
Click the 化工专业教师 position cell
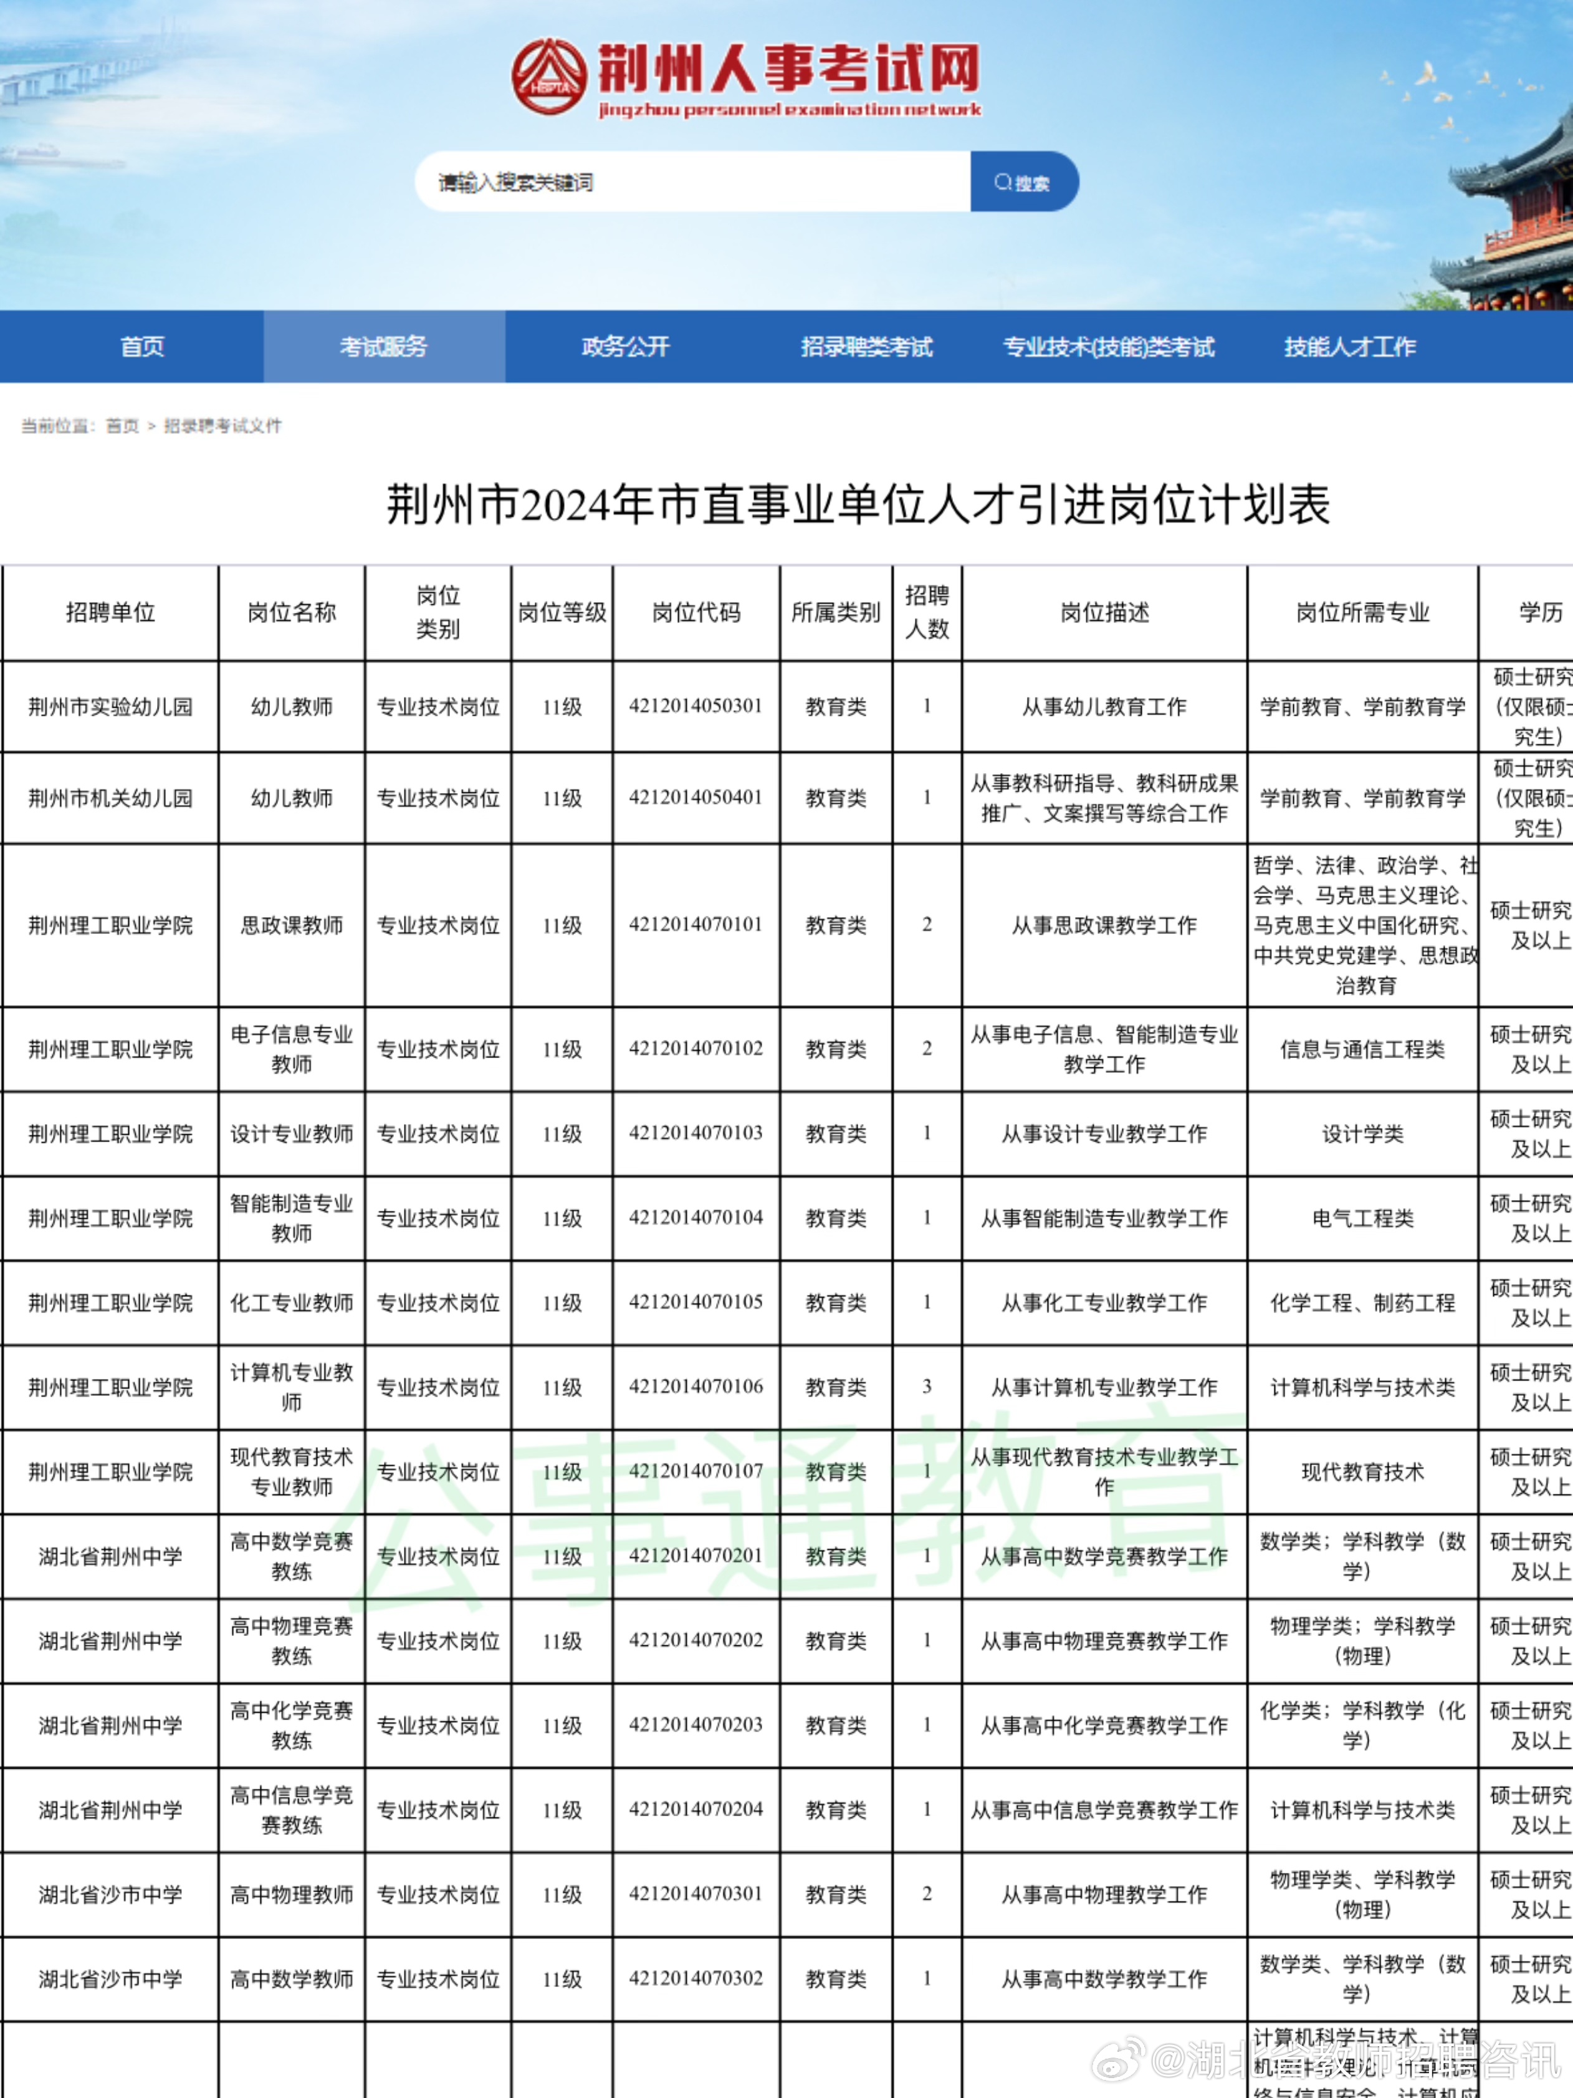coord(292,1302)
